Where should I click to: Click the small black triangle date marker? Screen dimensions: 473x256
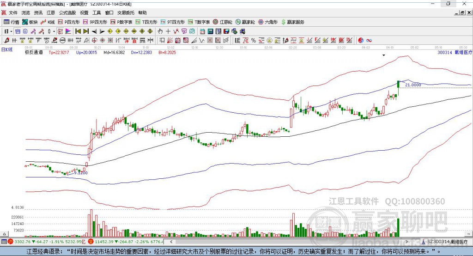tap(384, 55)
